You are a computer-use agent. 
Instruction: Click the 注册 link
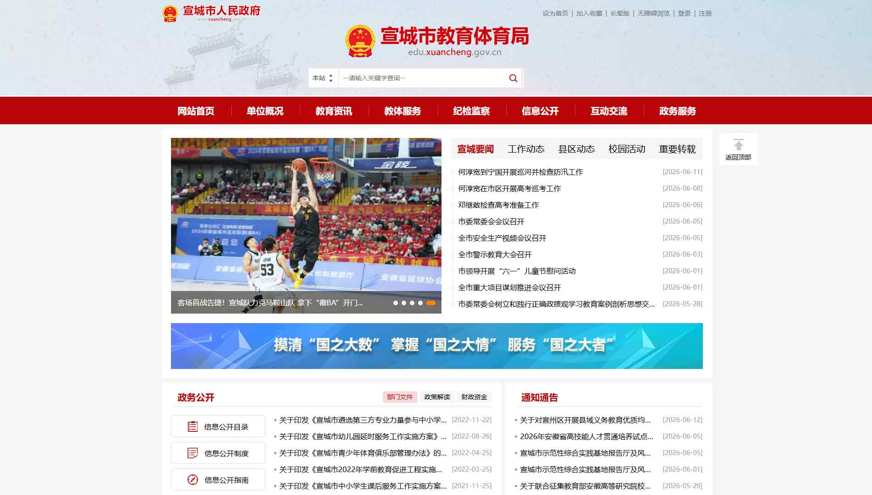point(705,13)
